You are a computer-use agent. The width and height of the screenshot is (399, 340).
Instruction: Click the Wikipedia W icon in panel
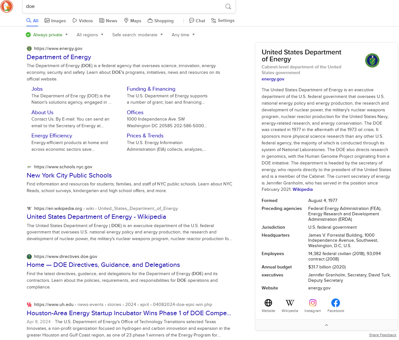click(290, 303)
